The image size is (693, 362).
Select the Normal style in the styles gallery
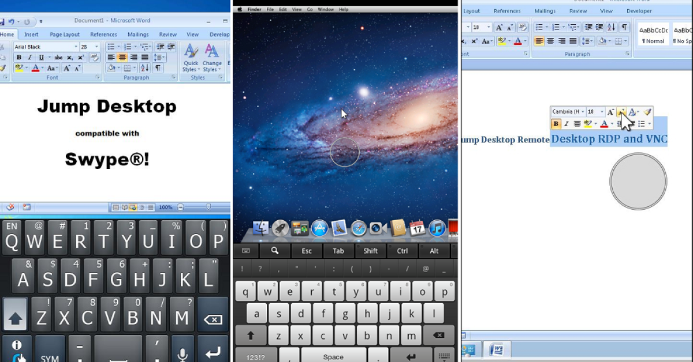pos(653,35)
